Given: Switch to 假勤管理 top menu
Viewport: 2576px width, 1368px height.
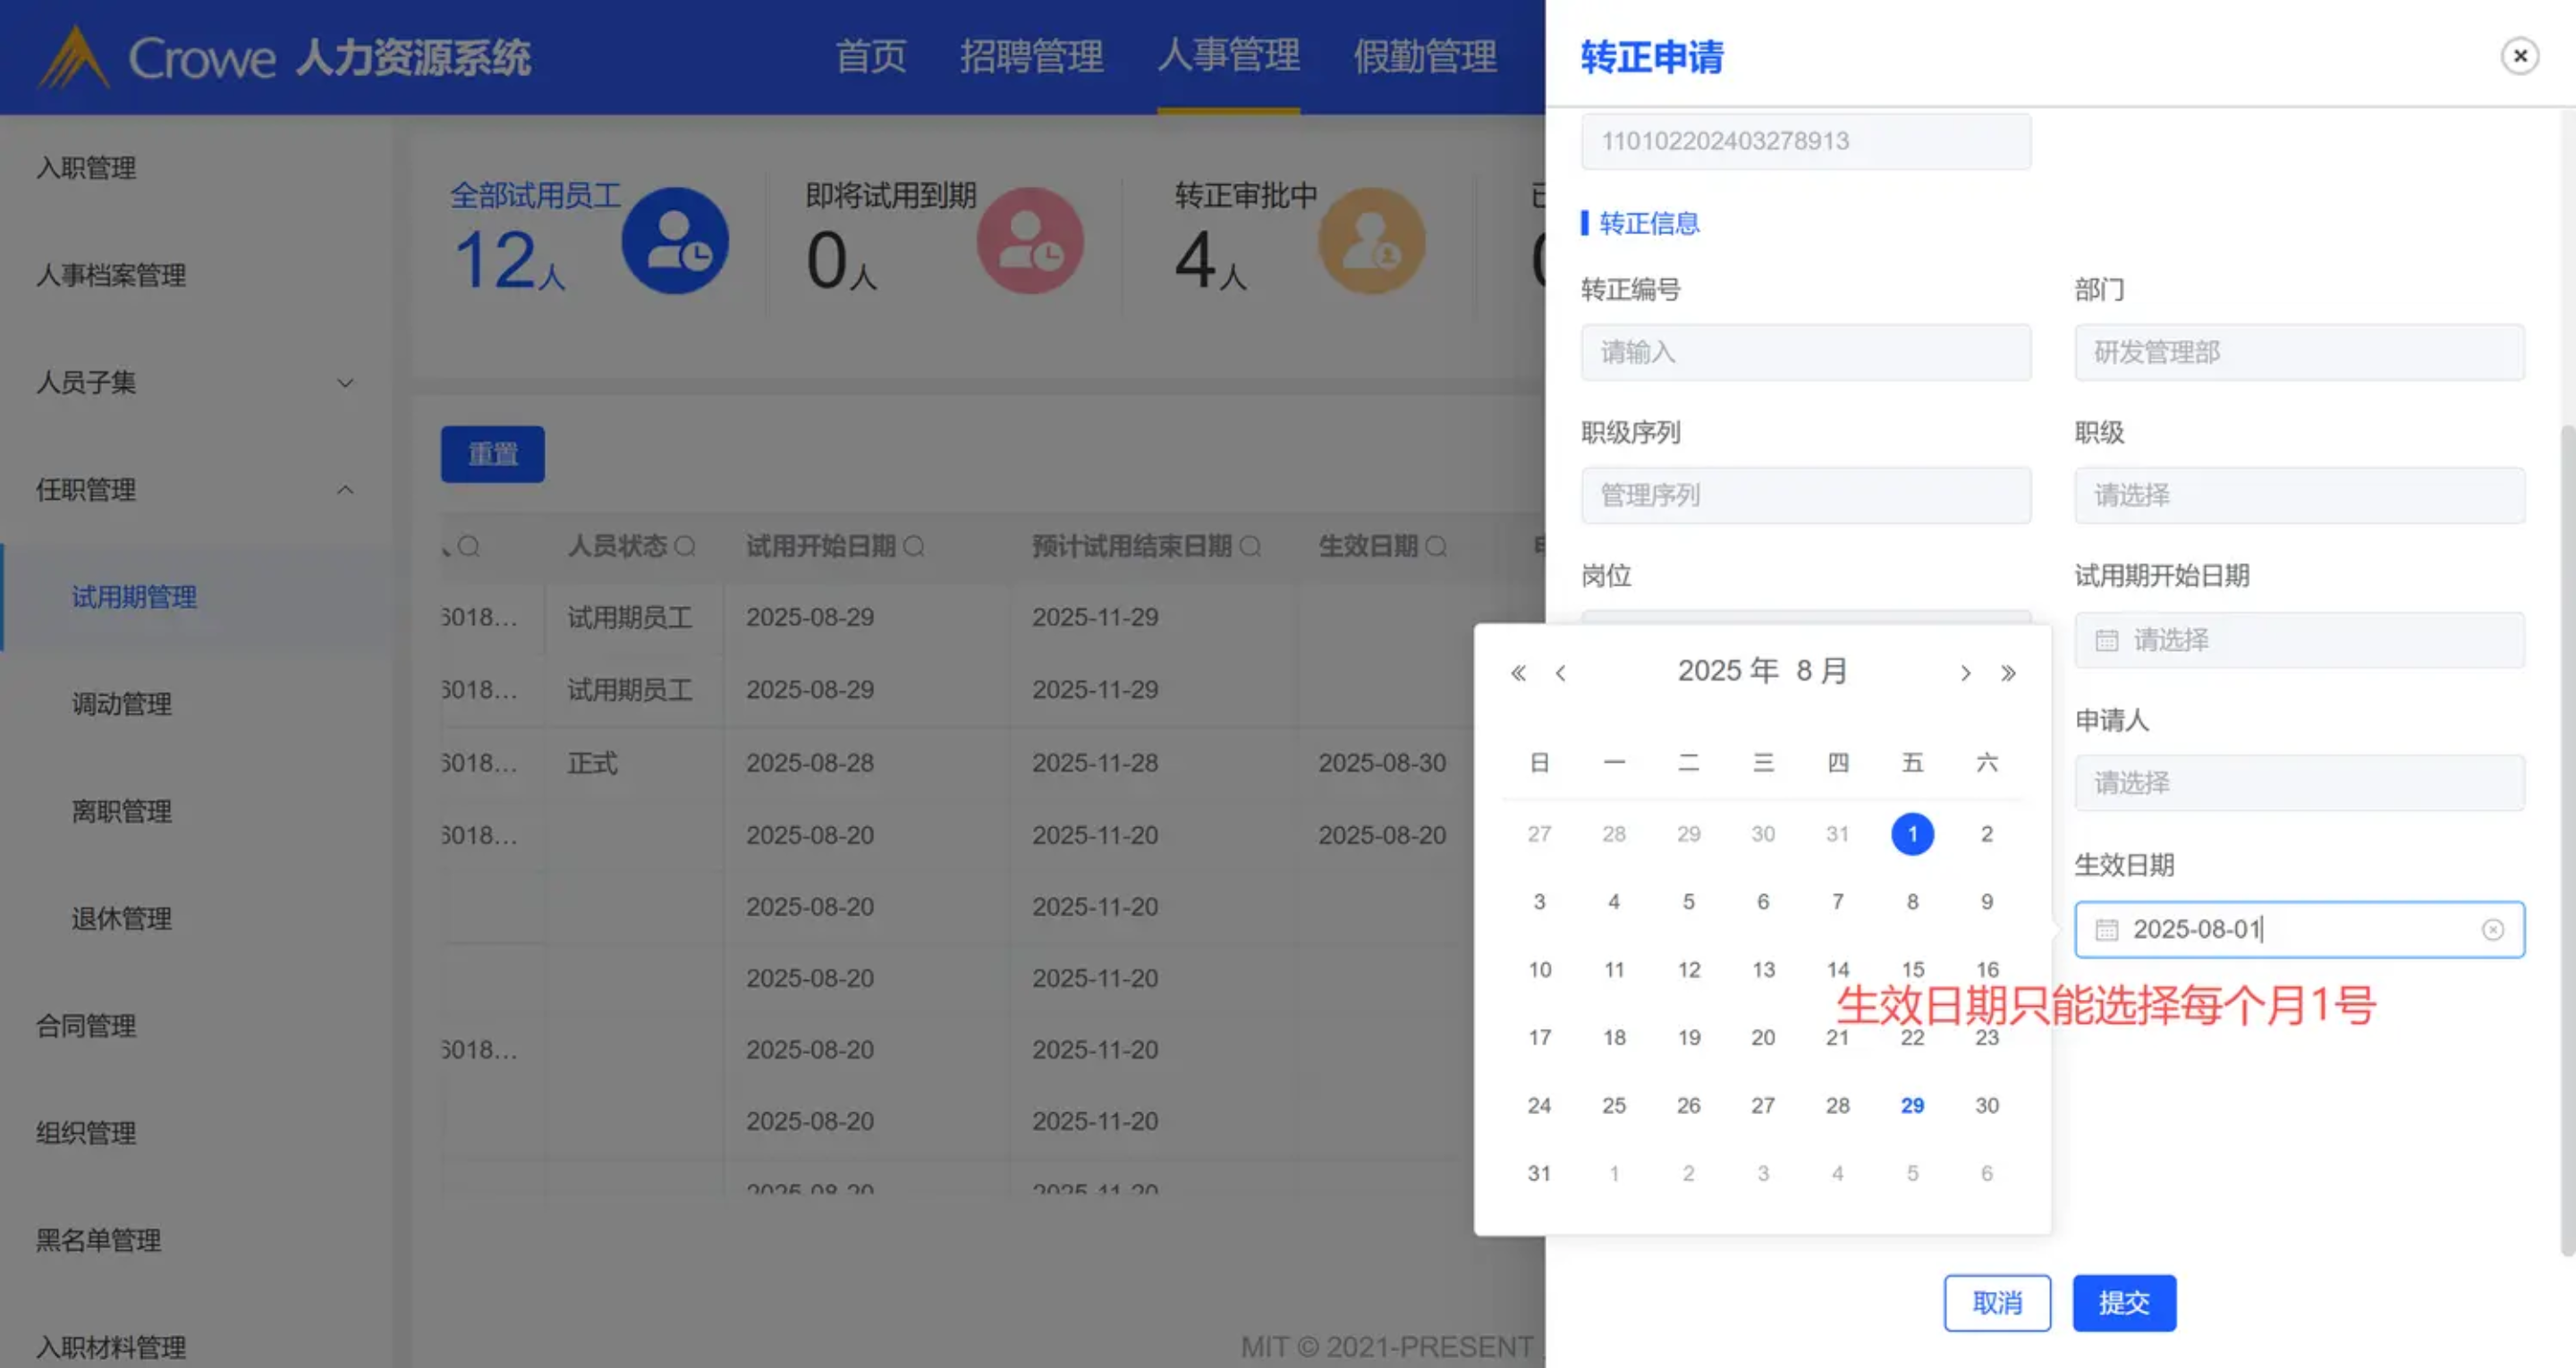Looking at the screenshot, I should [1424, 56].
